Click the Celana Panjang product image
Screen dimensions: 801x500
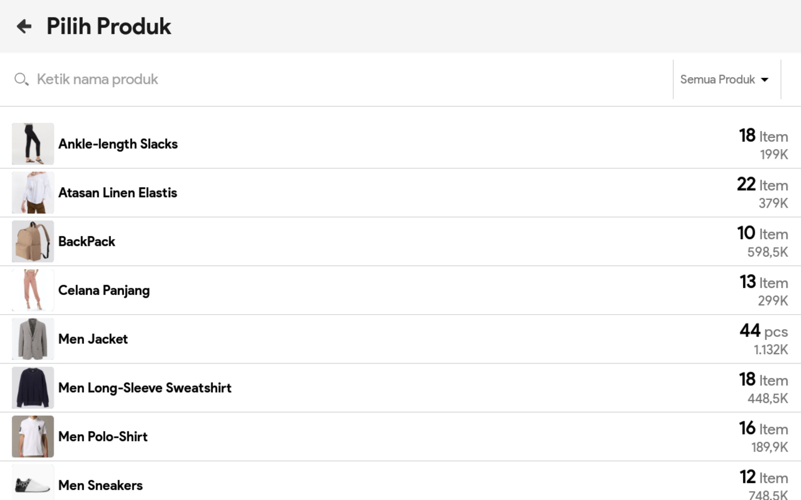tap(33, 290)
